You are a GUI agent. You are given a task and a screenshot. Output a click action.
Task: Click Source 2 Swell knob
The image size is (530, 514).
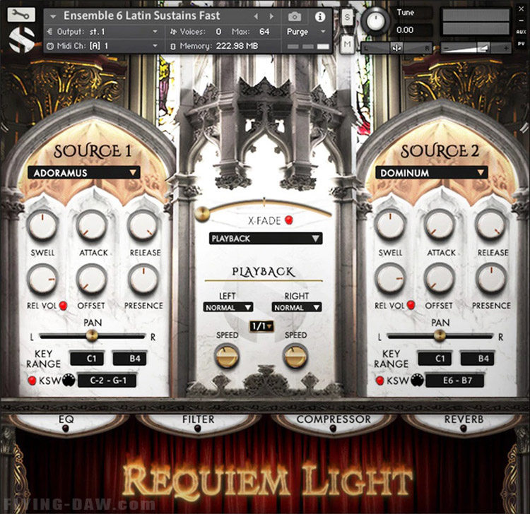point(390,225)
